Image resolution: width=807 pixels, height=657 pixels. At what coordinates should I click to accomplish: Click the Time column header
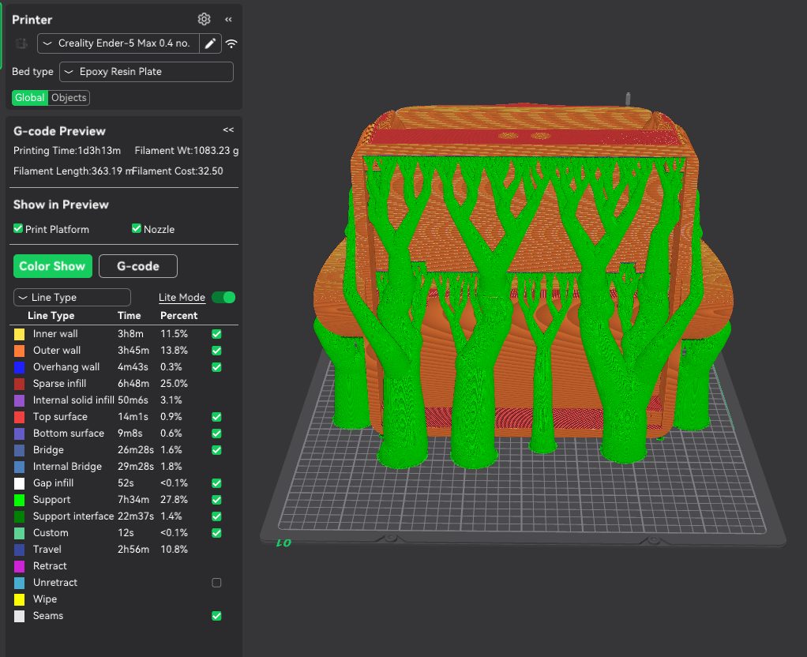point(129,316)
